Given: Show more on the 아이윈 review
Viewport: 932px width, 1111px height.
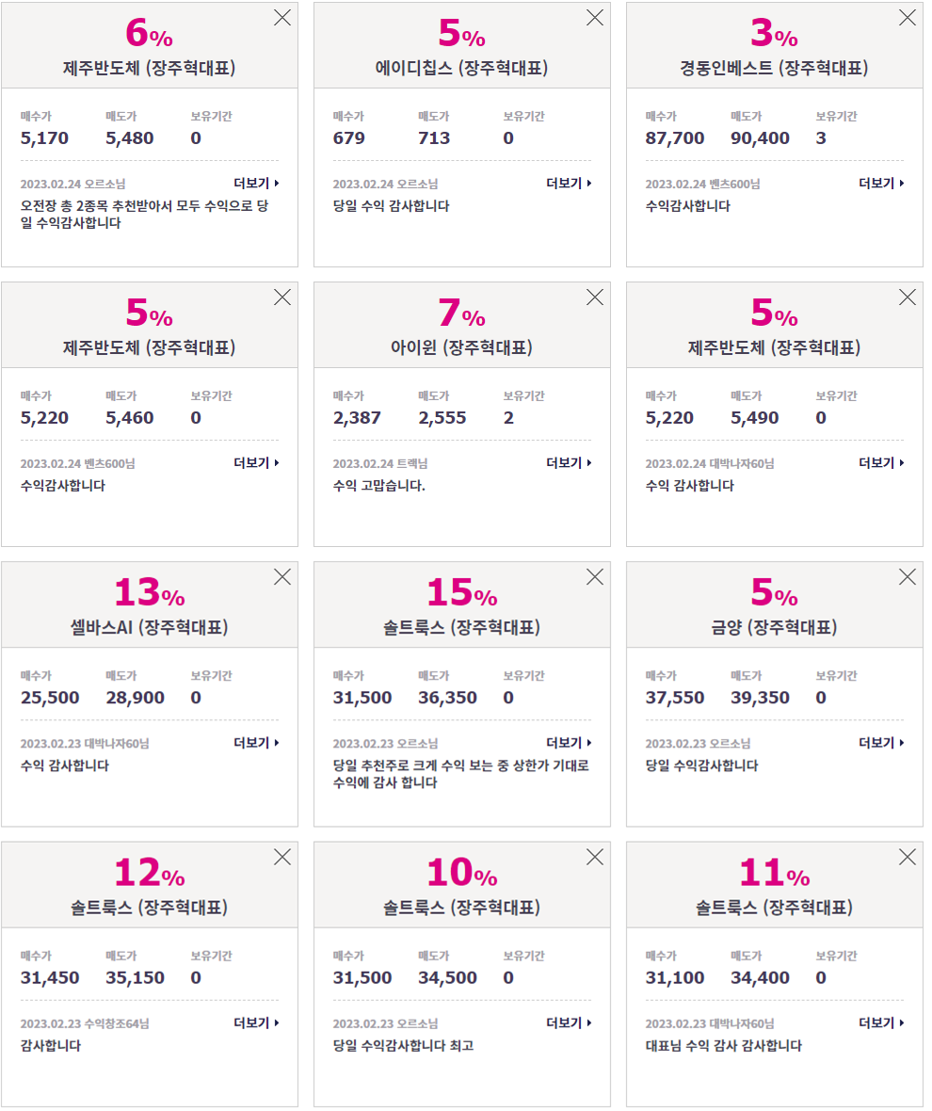Looking at the screenshot, I should (569, 463).
